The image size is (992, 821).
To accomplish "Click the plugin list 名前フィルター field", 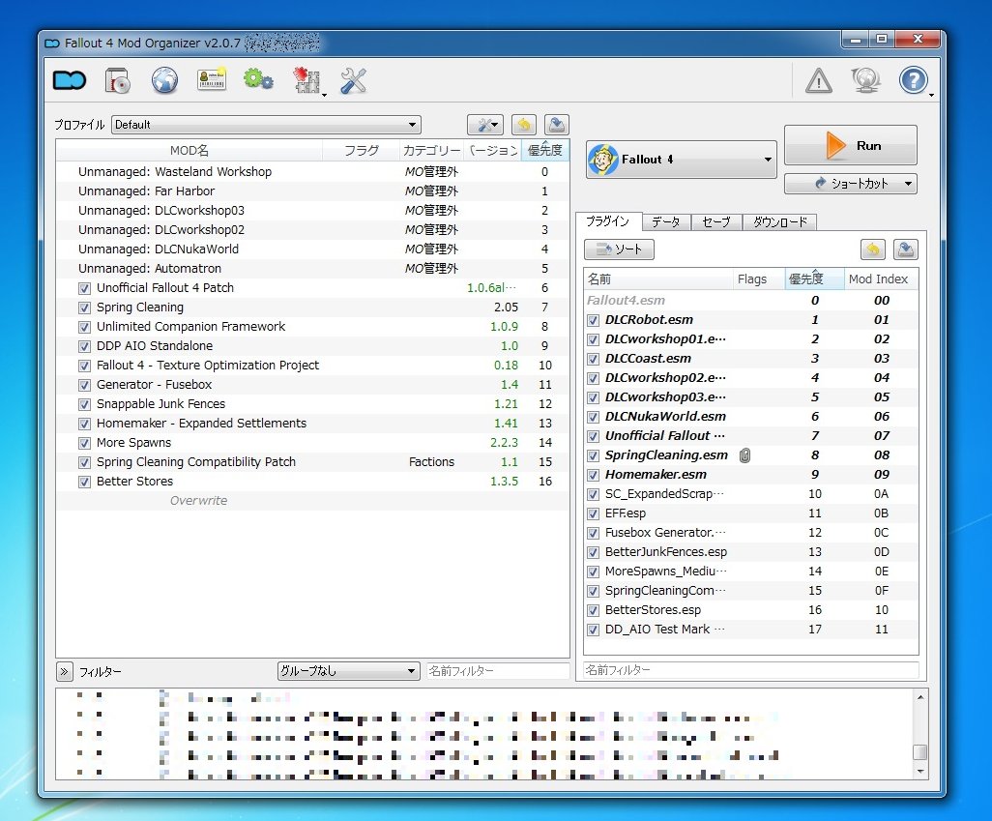I will pos(750,670).
